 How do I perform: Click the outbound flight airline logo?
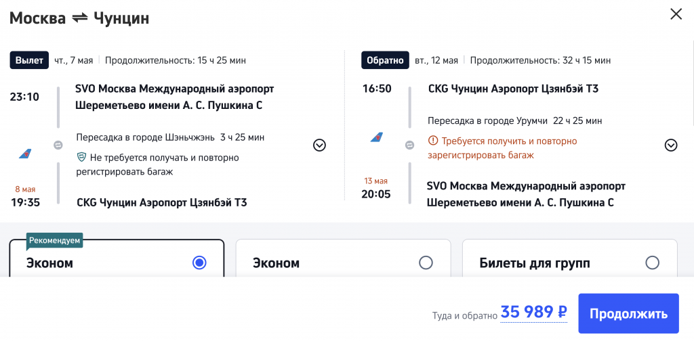point(25,154)
